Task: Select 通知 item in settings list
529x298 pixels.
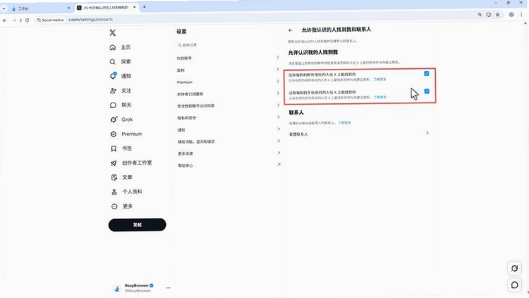Action: pos(228,130)
